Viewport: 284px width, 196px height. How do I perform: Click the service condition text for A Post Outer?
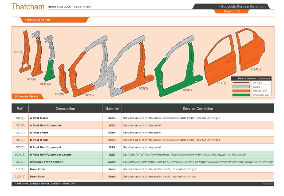point(172,118)
